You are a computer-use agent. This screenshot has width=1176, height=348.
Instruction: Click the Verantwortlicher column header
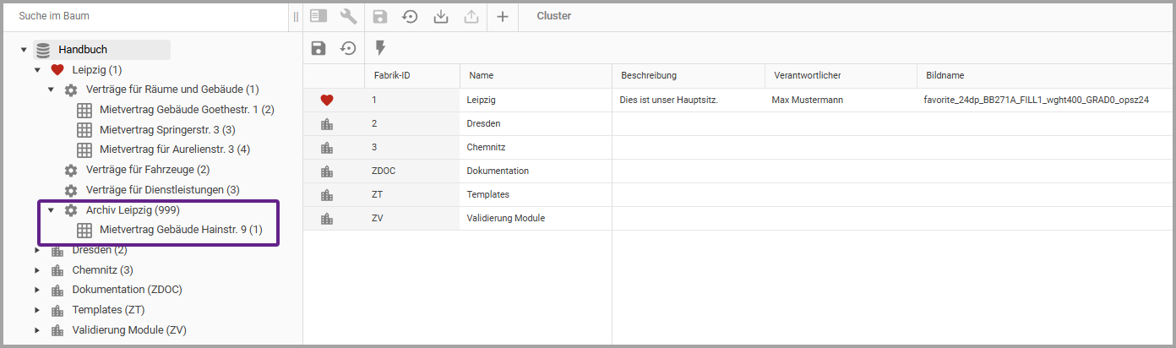(807, 76)
